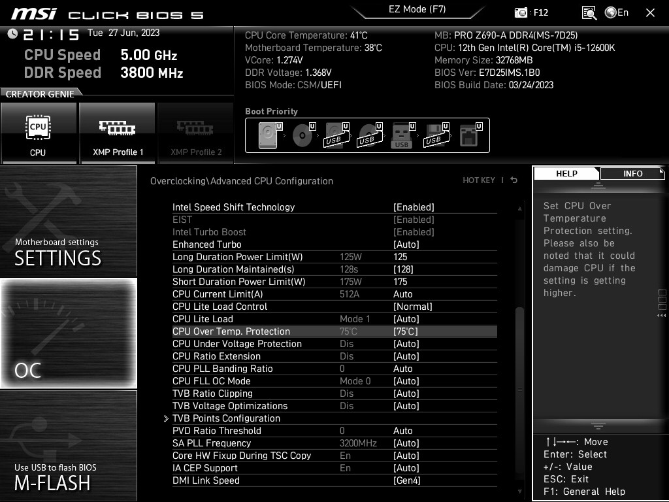Select the CREATOR GENIE tab
Image resolution: width=669 pixels, height=502 pixels.
click(x=40, y=94)
